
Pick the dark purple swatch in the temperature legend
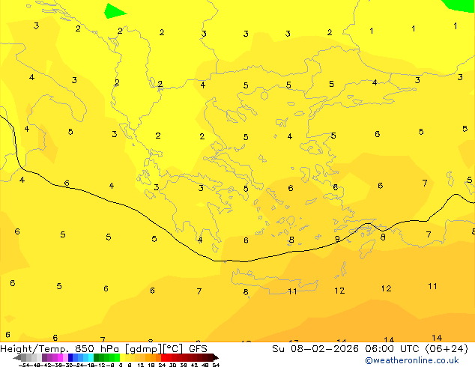pos(44,357)
